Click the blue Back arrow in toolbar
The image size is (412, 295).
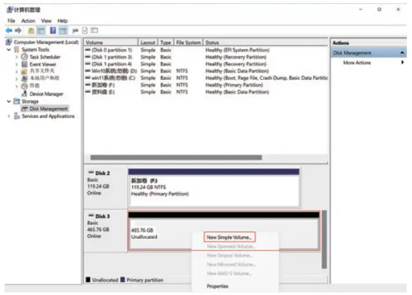[9, 30]
